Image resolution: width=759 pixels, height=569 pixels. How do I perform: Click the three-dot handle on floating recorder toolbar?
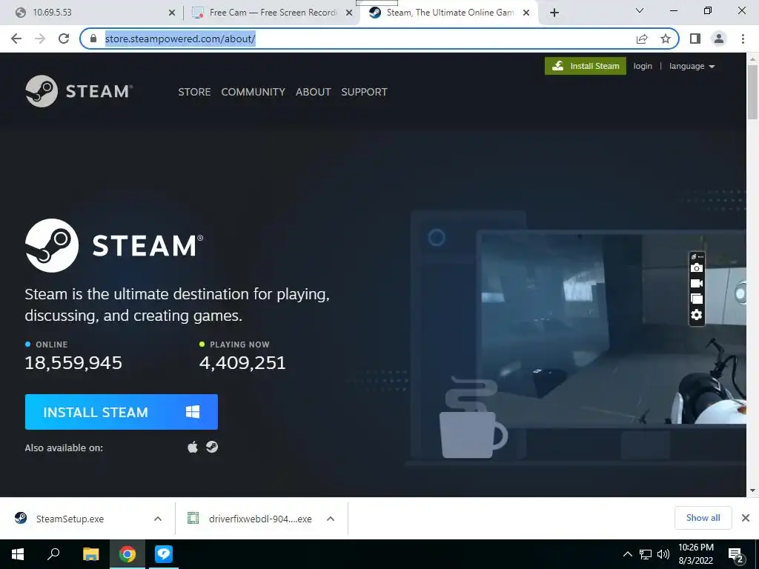point(700,256)
